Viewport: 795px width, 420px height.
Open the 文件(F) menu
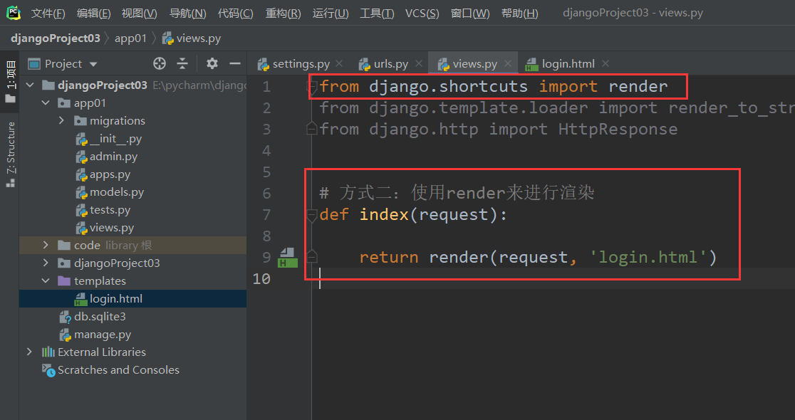(x=48, y=14)
